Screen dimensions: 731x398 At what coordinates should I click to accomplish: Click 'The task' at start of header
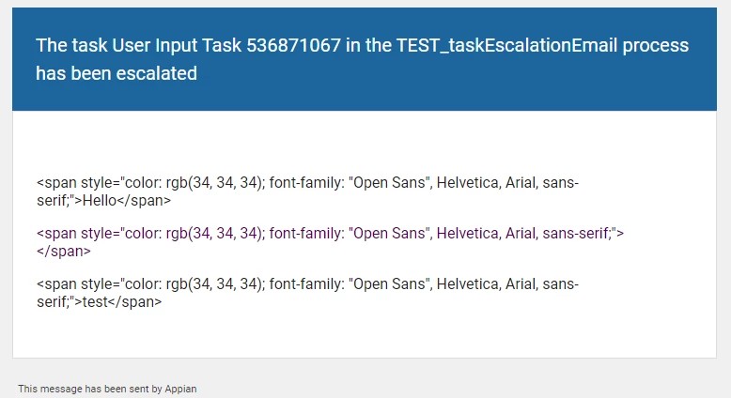coord(71,45)
